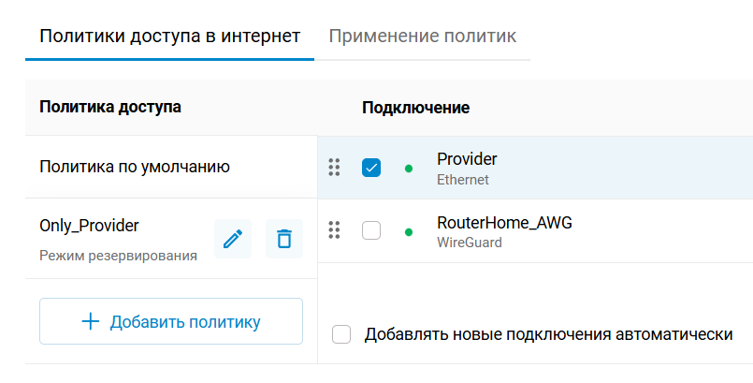Click the Подключение column header

[415, 108]
